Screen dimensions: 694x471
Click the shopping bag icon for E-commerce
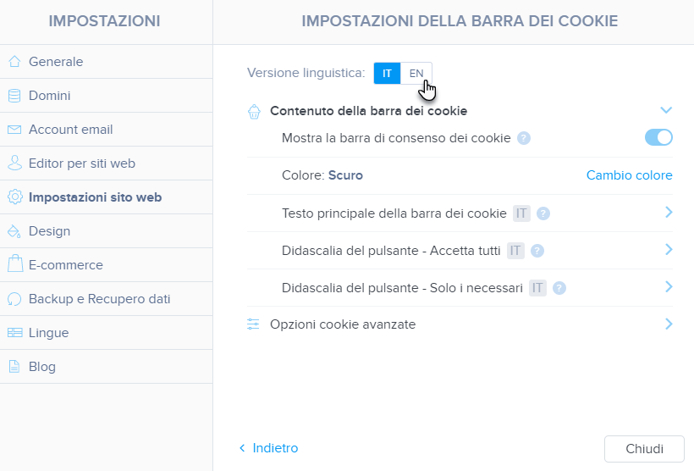click(x=15, y=263)
